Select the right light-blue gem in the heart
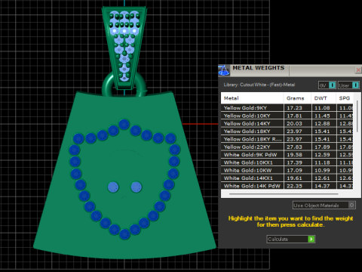The height and width of the screenshot is (272, 362). pyautogui.click(x=137, y=187)
